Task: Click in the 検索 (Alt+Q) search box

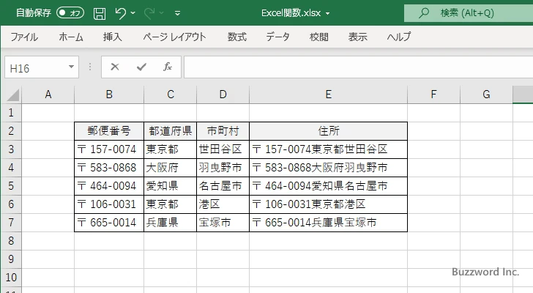Action: click(469, 13)
